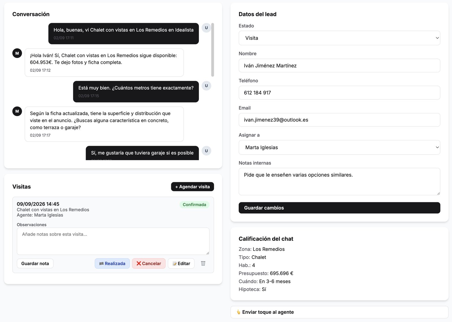Viewport: 452px width, 322px height.
Task: Save lead changes with Guardar cambios
Action: 339,208
